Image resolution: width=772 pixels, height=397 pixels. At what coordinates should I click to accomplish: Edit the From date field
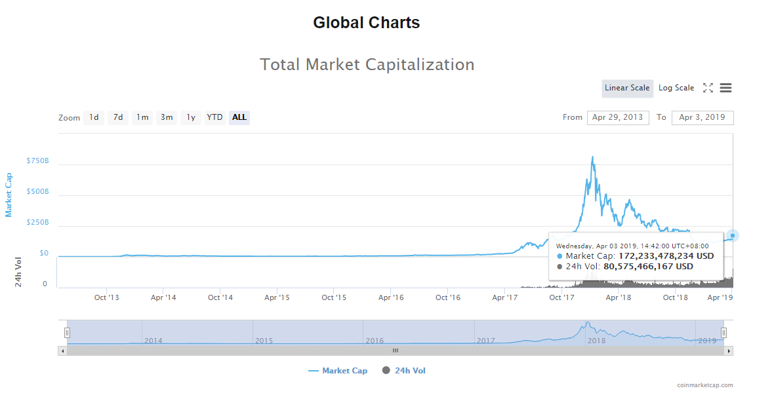(x=618, y=117)
